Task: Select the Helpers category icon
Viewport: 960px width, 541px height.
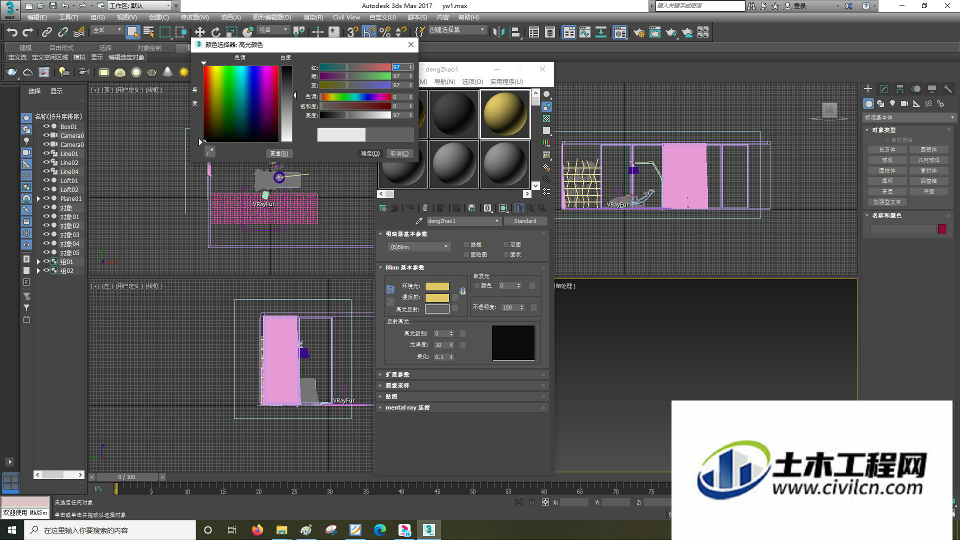Action: click(x=916, y=103)
